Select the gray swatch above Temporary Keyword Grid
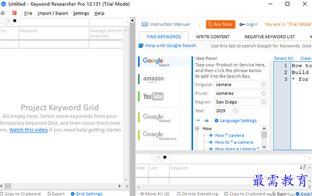Image resolution: width=312 pixels, height=196 pixels. pyautogui.click(x=158, y=157)
